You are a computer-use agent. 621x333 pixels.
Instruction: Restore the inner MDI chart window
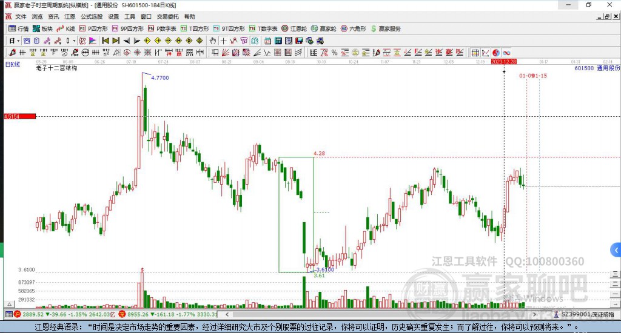607,16
